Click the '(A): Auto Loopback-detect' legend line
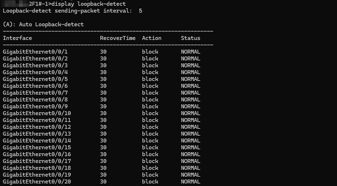This screenshot has width=337, height=186. click(x=43, y=24)
